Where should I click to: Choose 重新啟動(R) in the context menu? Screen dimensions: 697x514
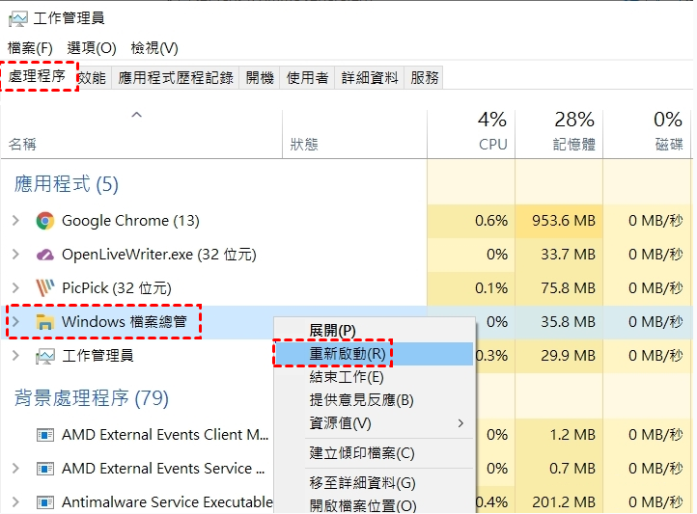pos(375,354)
